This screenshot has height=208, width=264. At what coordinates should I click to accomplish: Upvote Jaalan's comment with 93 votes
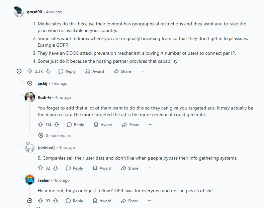41,201
